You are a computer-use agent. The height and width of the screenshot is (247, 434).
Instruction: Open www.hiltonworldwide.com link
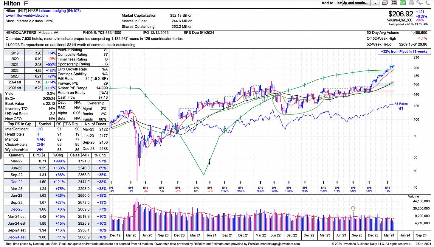coord(27,15)
